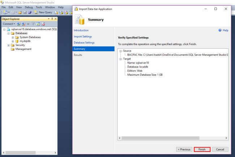Click the Database Engine Query icon after New Query
The image size is (235, 157).
[56, 12]
